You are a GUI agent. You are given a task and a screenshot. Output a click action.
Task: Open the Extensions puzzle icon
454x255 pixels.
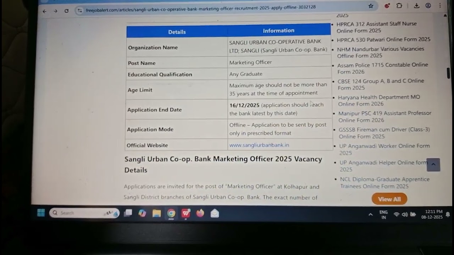click(399, 6)
